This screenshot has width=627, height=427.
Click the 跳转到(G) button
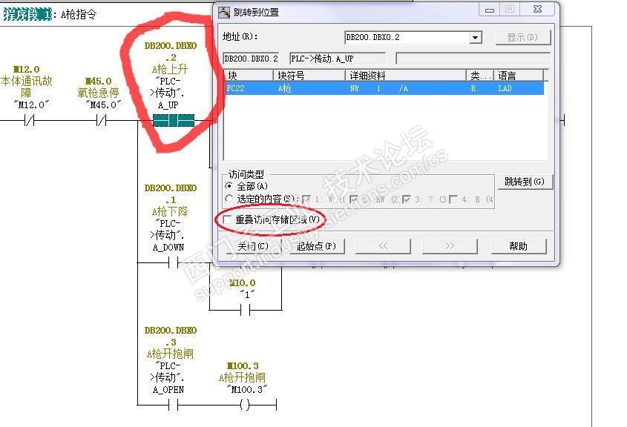tap(525, 182)
